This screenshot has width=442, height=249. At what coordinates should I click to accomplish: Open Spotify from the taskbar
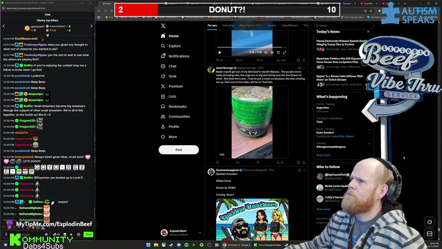(x=186, y=245)
